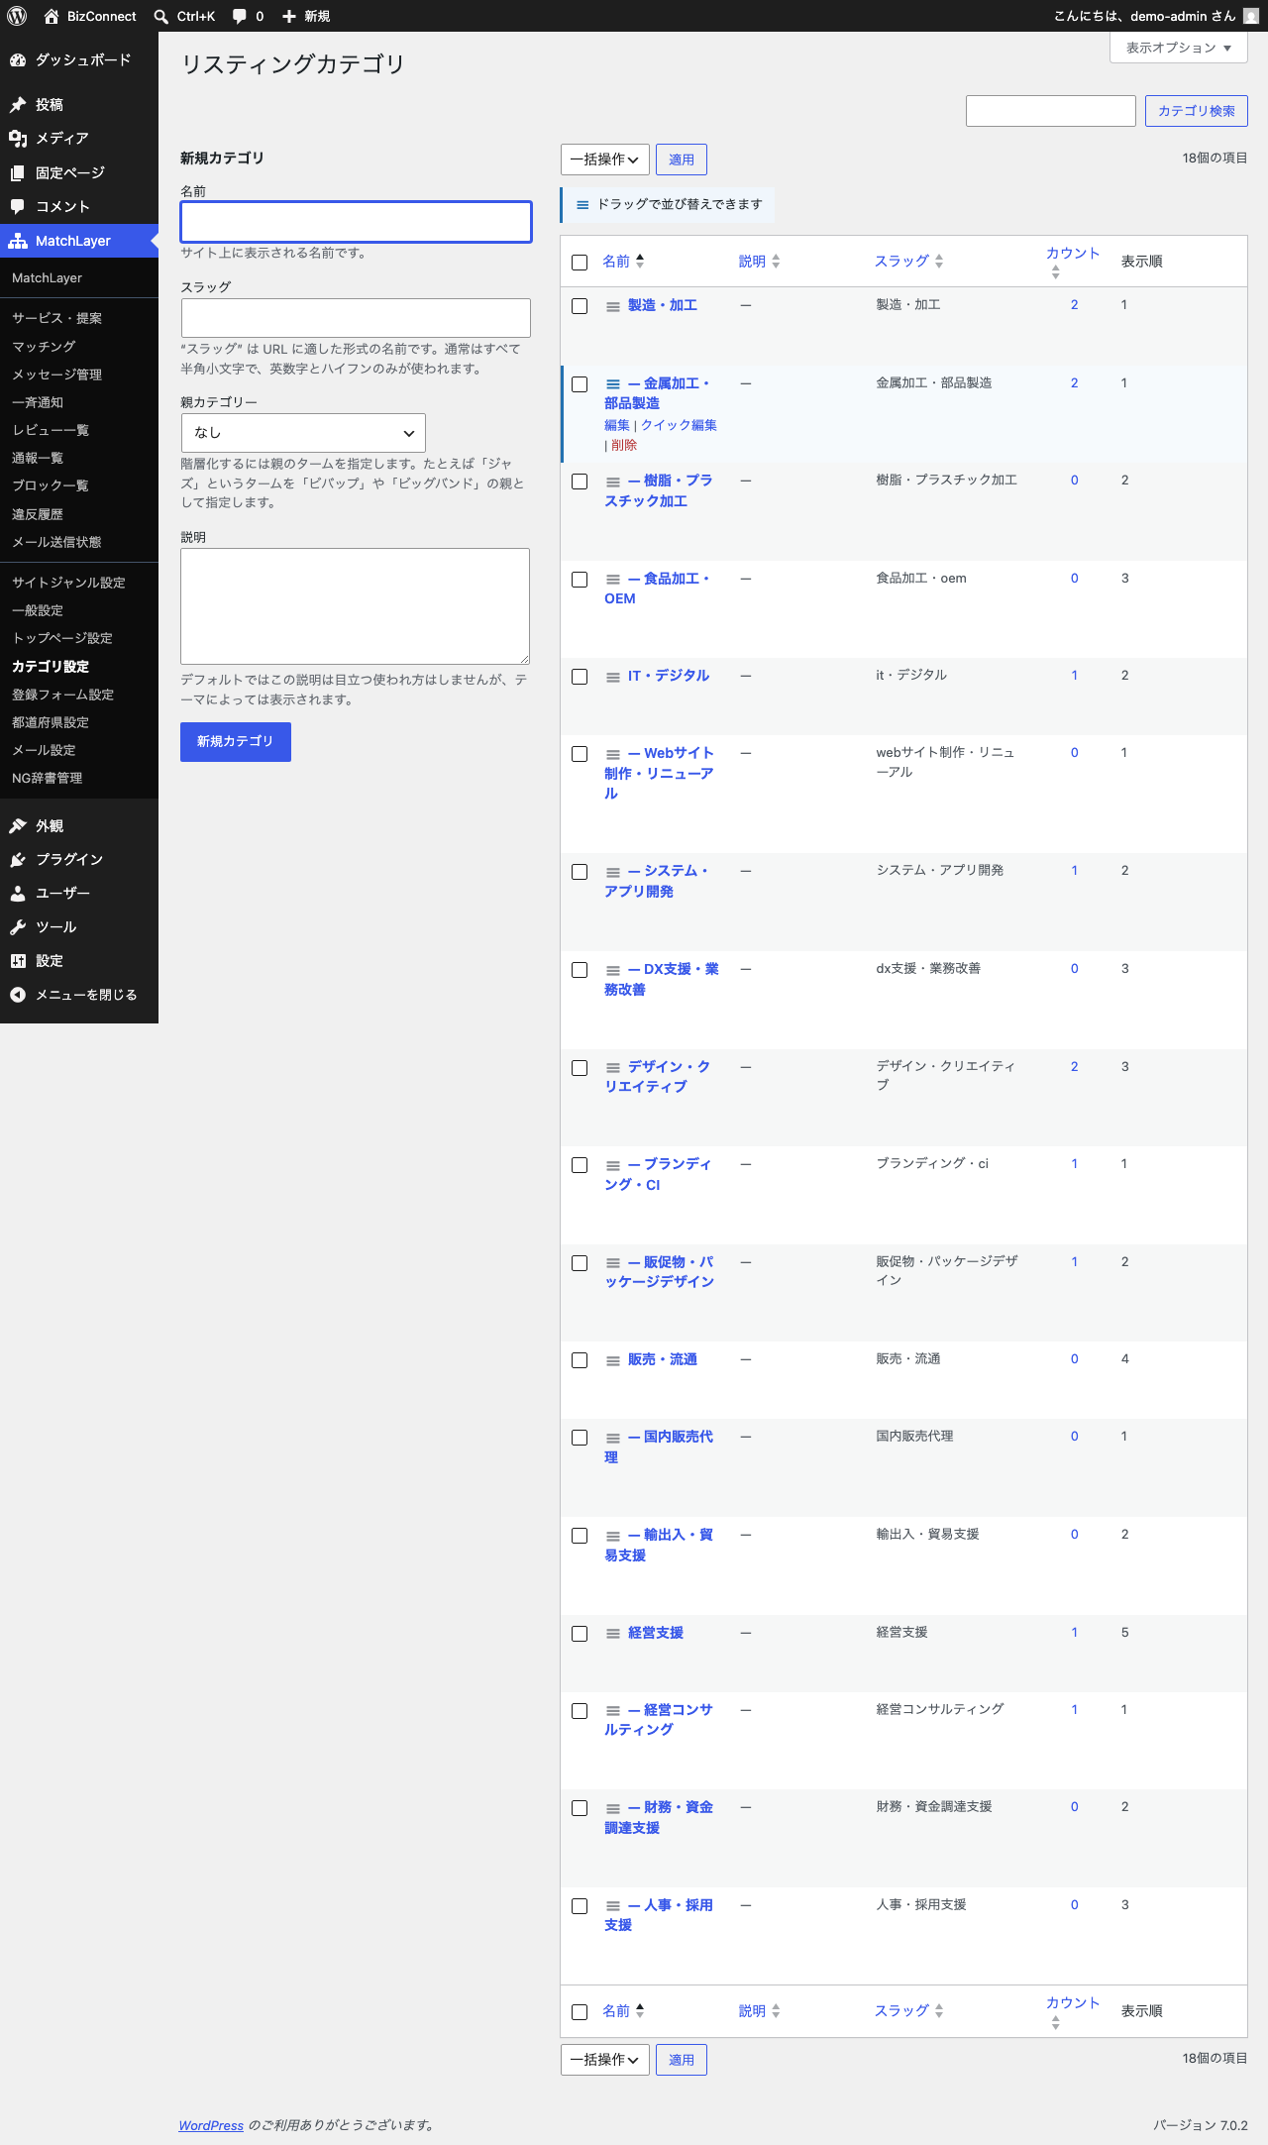The width and height of the screenshot is (1268, 2145).
Task: Open 販促物・パッケージデザイン category link
Action: (660, 1272)
